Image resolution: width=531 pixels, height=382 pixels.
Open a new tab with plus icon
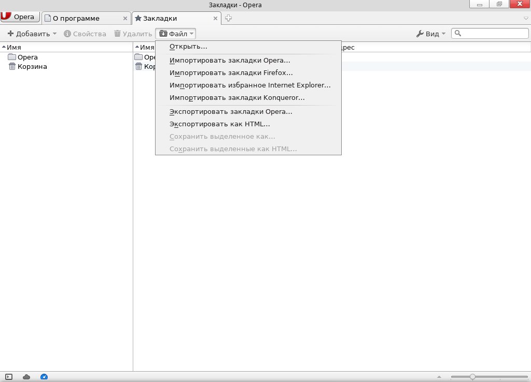[228, 18]
